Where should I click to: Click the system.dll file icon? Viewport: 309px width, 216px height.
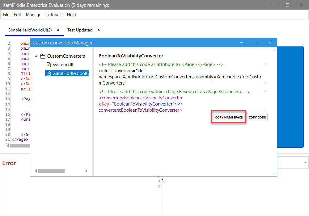pyautogui.click(x=48, y=65)
